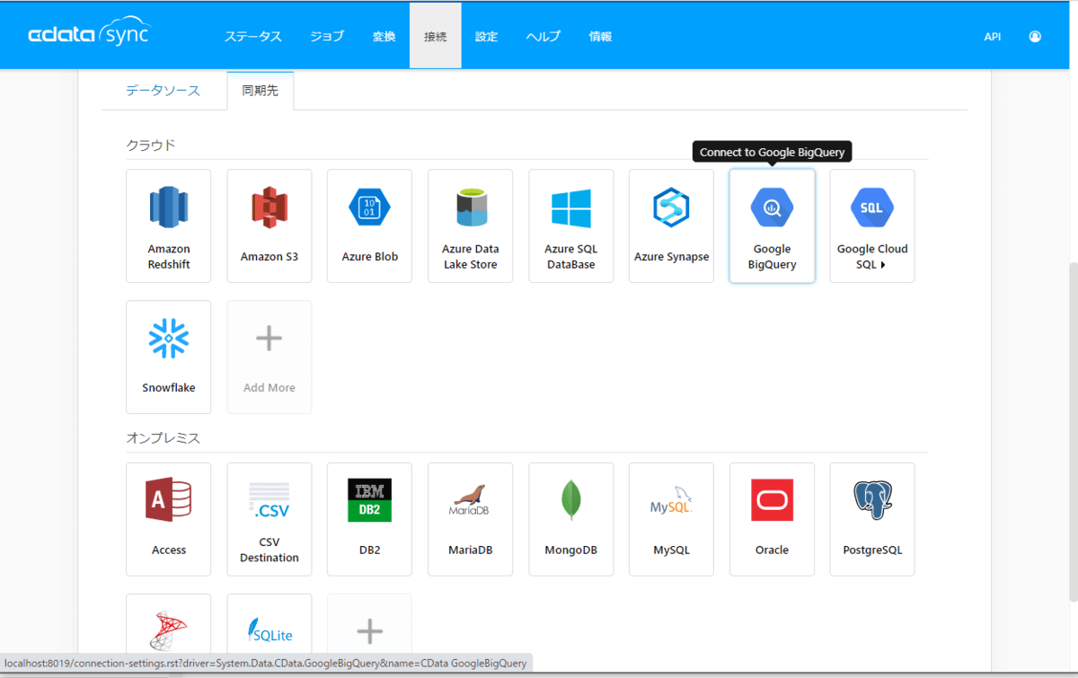Pick the IBM DB2 connector
The height and width of the screenshot is (678, 1078).
(369, 519)
